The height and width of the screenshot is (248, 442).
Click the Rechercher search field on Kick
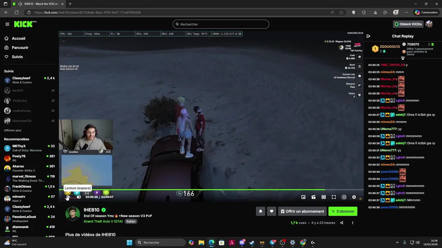coord(221,24)
